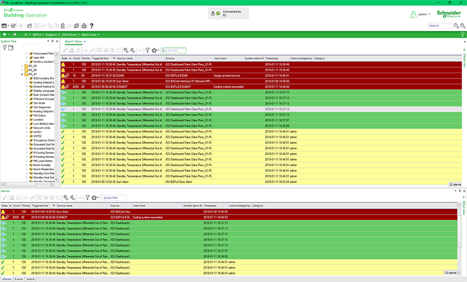Click the filter funnel in System Tree panel

(4, 47)
